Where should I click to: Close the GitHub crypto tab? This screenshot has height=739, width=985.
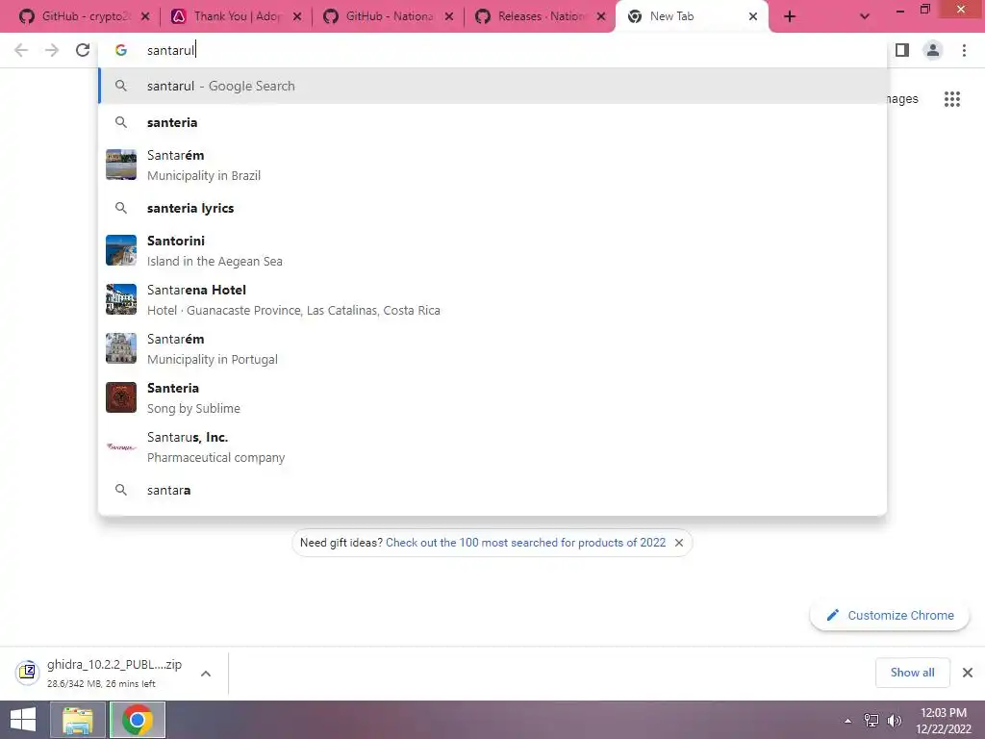tap(145, 17)
